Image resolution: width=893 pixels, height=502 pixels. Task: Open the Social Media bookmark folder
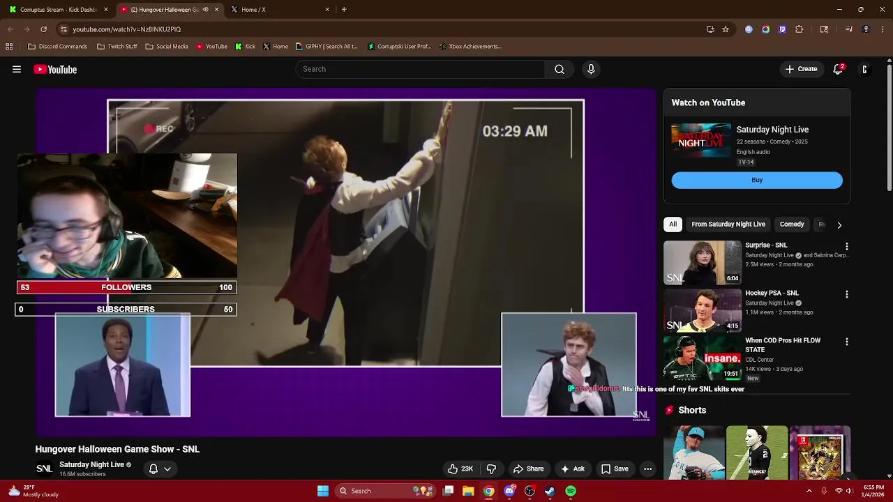(x=167, y=47)
